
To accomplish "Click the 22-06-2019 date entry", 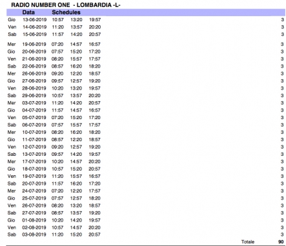I will click(34, 66).
